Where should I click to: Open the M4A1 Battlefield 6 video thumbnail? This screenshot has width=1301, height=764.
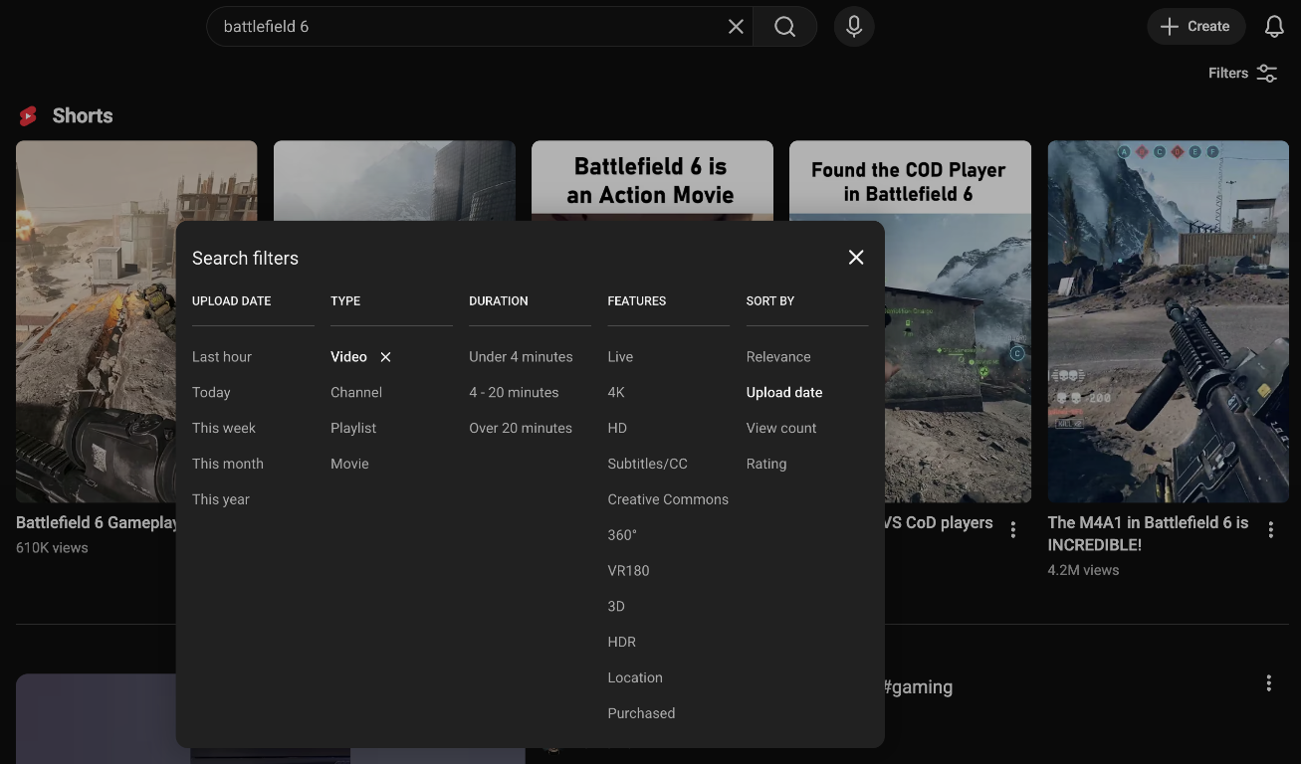click(1168, 320)
